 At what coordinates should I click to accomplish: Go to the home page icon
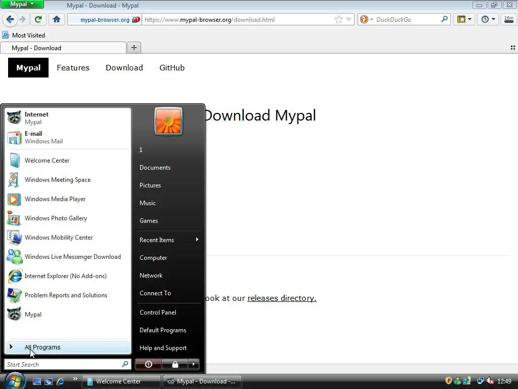click(x=57, y=20)
